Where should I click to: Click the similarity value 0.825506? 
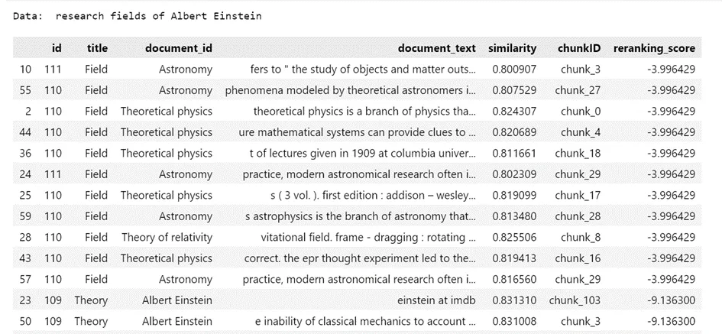(x=514, y=237)
